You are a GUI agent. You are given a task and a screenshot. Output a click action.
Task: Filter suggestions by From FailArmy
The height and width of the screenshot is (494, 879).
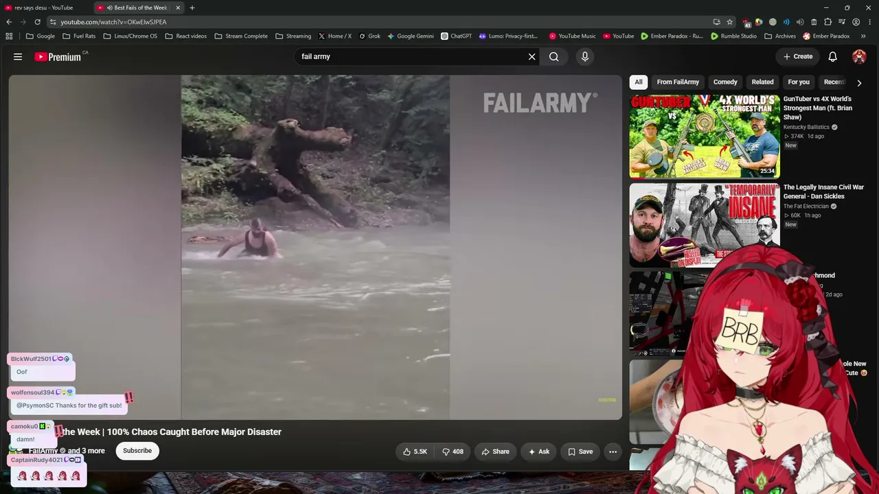678,82
